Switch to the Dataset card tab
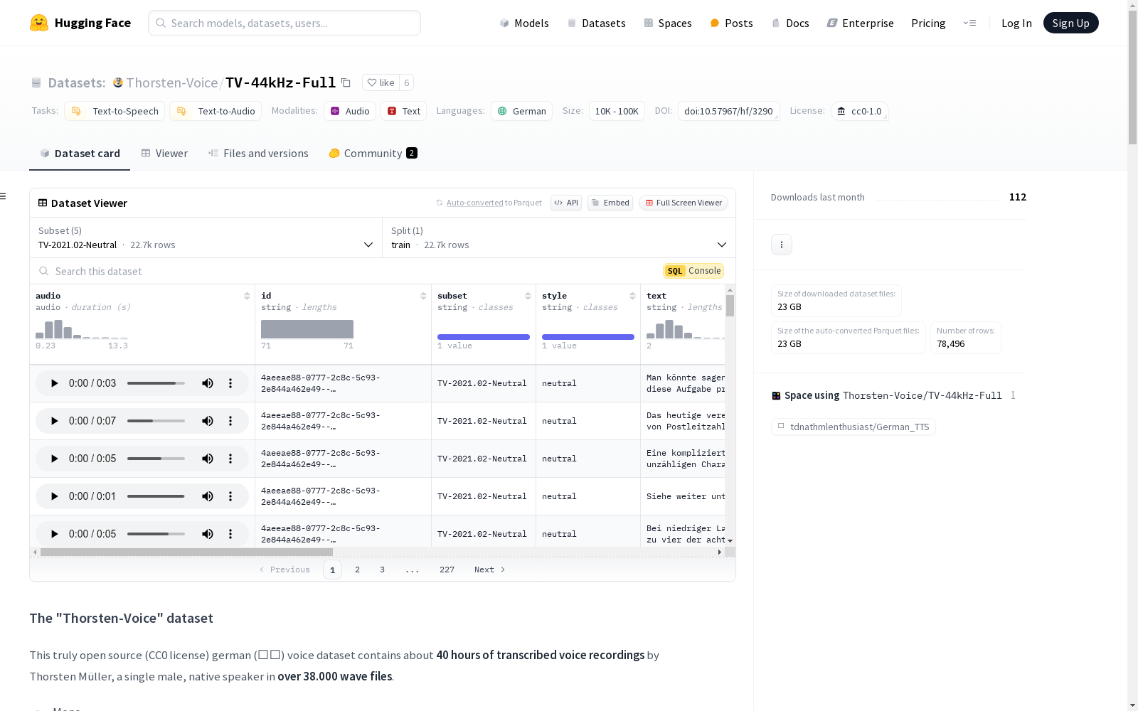The height and width of the screenshot is (711, 1138). (80, 154)
